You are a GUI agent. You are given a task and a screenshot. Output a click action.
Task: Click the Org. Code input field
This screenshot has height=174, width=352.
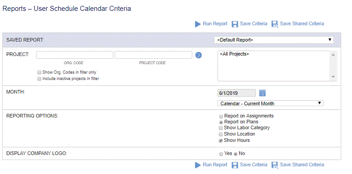pos(74,55)
